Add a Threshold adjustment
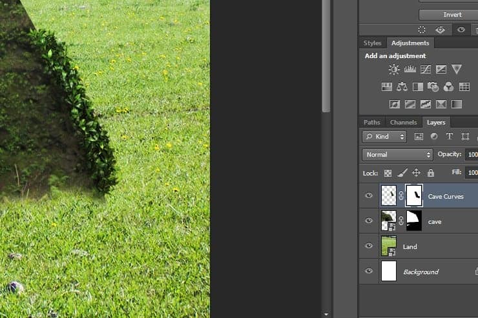Image resolution: width=478 pixels, height=318 pixels. point(426,104)
